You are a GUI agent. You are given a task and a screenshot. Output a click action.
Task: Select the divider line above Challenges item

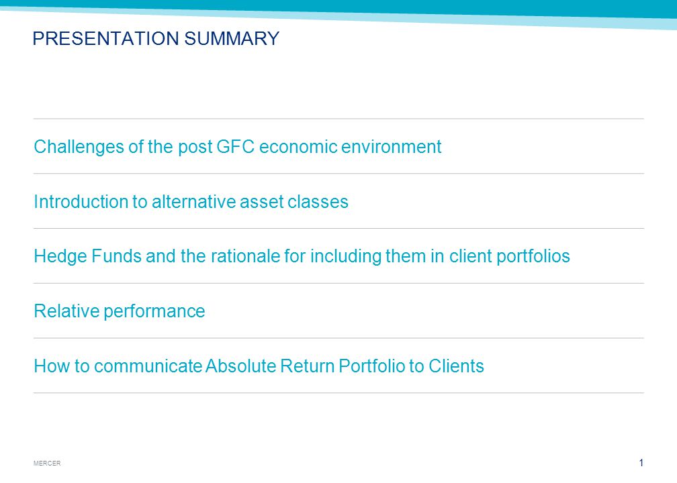click(x=338, y=119)
